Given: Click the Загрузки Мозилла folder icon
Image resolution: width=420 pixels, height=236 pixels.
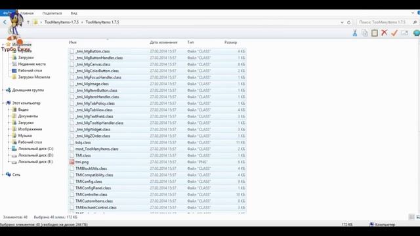Looking at the screenshot, I should (x=14, y=77).
